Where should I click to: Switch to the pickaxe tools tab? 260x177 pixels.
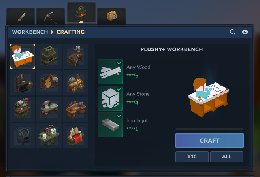point(51,16)
